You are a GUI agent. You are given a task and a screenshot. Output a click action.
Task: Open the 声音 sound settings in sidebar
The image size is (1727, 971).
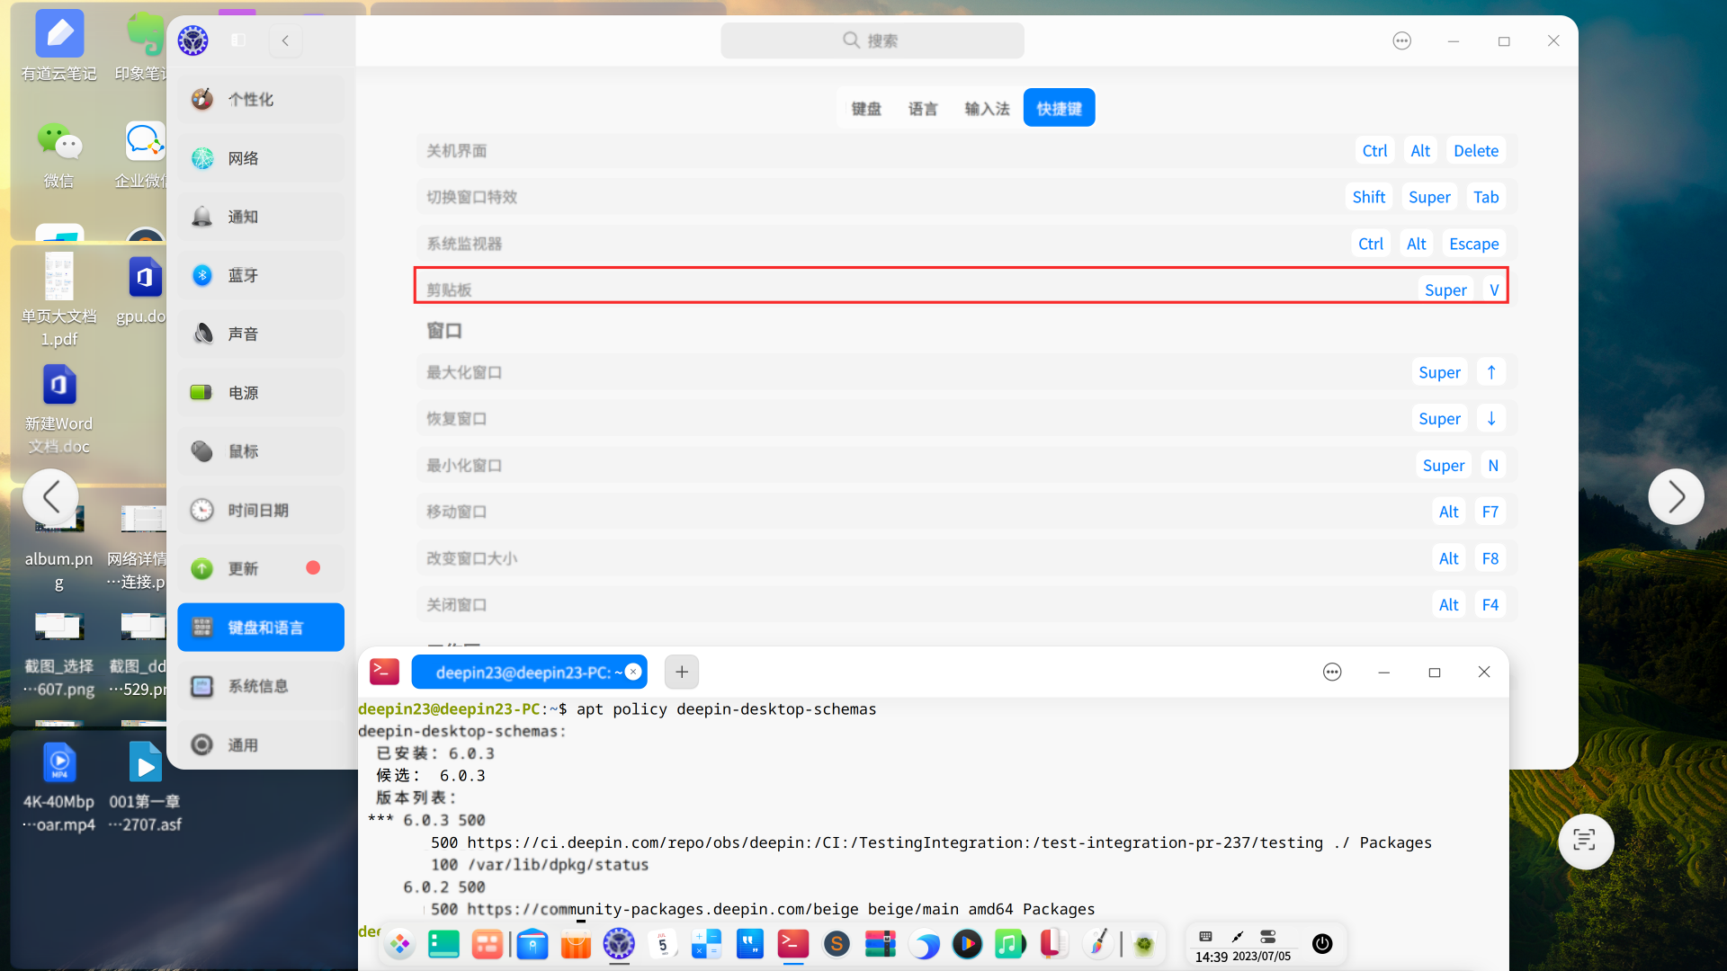[x=241, y=334]
